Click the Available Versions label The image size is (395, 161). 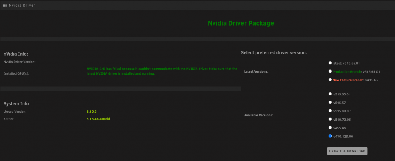coord(258,116)
